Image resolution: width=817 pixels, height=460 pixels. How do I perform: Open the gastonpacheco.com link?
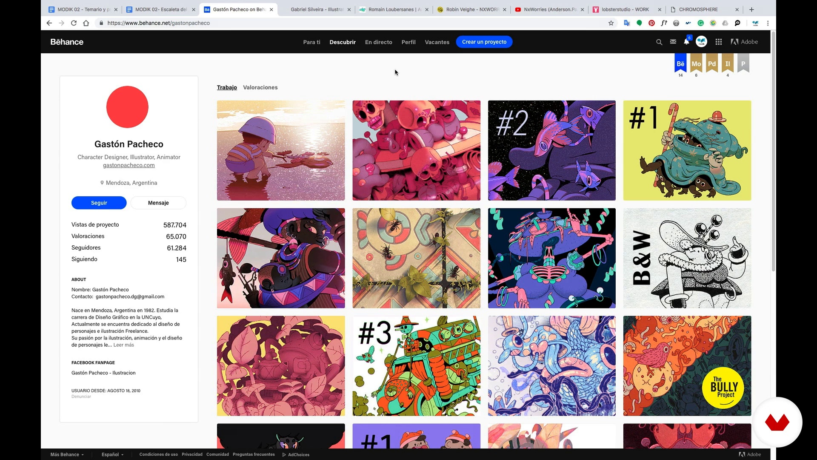[x=129, y=165]
